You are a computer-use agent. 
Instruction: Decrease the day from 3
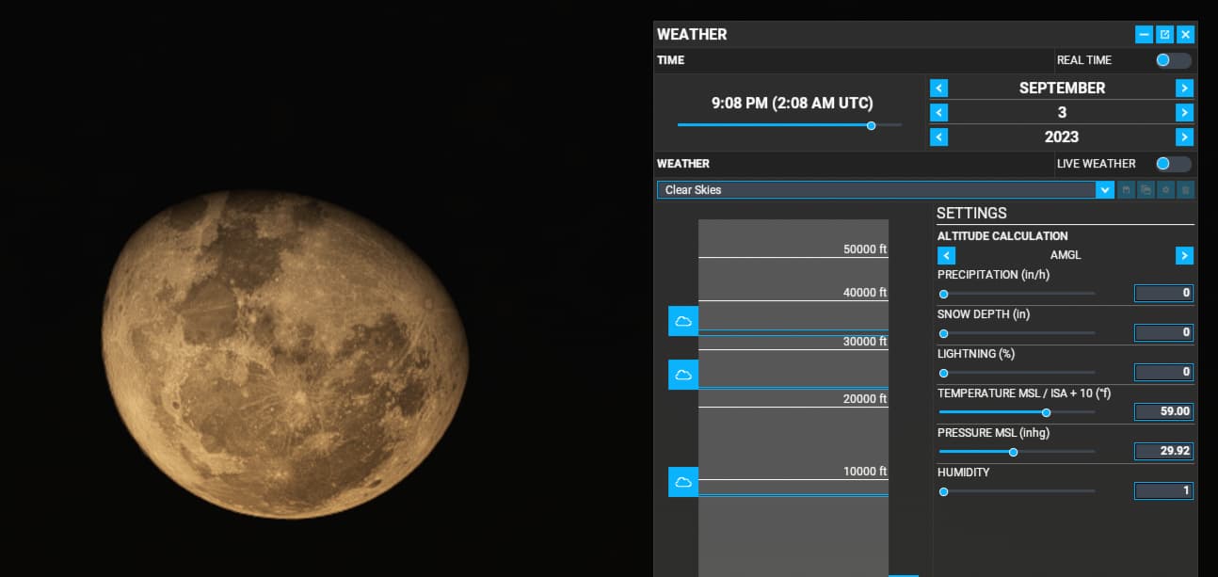[938, 113]
